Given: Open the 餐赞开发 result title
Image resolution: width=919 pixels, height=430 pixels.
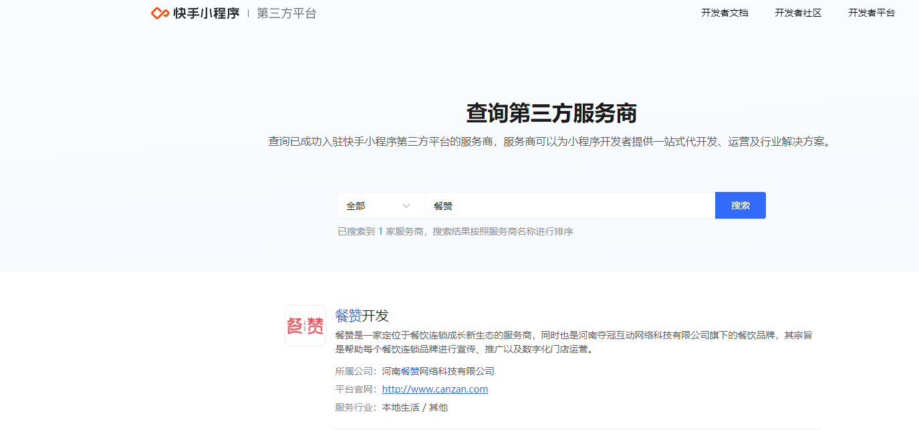Looking at the screenshot, I should point(362,316).
